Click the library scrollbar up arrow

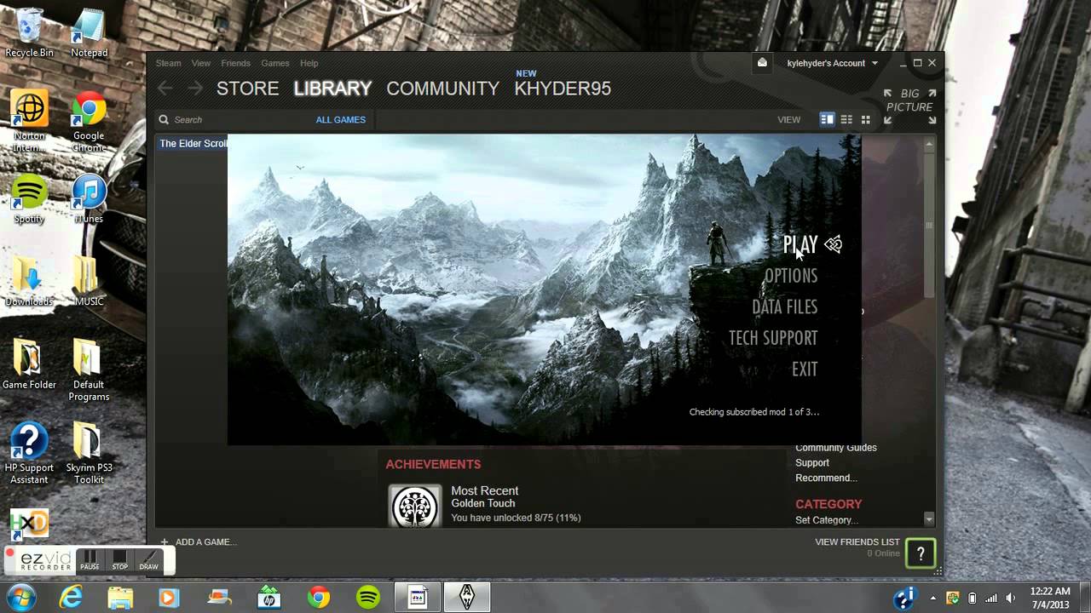929,145
